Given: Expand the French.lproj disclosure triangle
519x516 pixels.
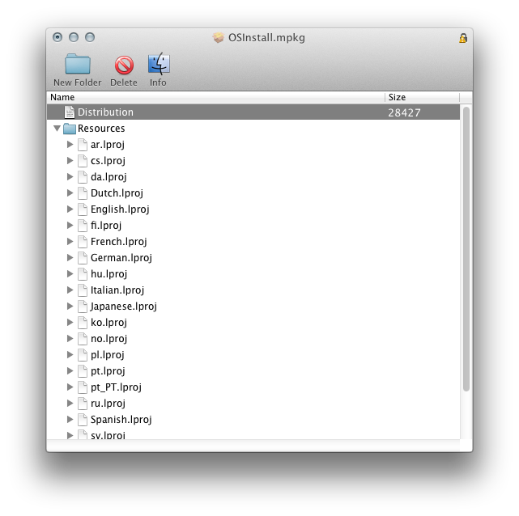Looking at the screenshot, I should pyautogui.click(x=70, y=241).
